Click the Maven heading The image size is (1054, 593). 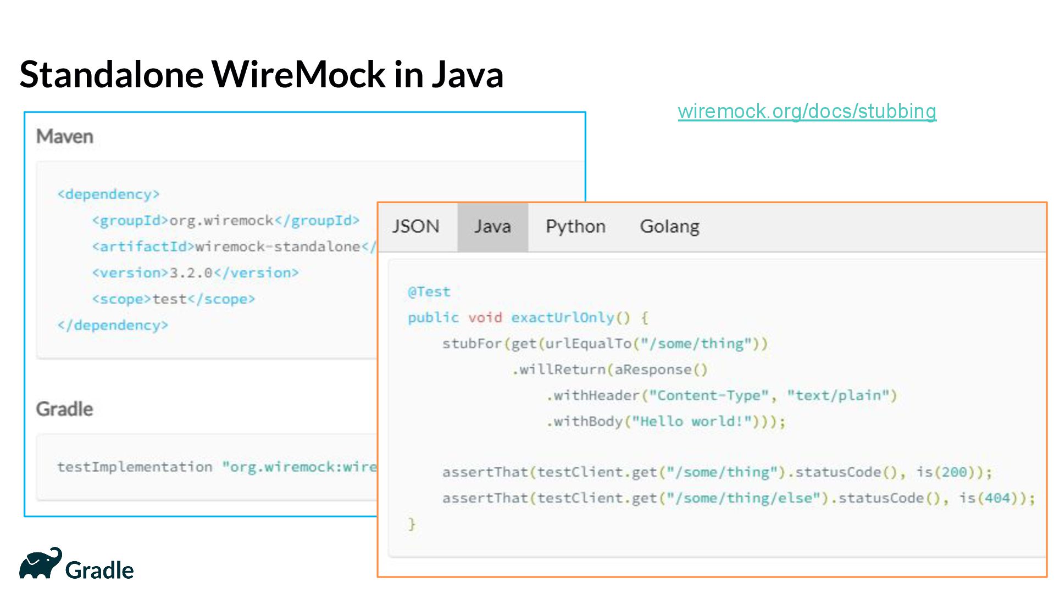65,136
